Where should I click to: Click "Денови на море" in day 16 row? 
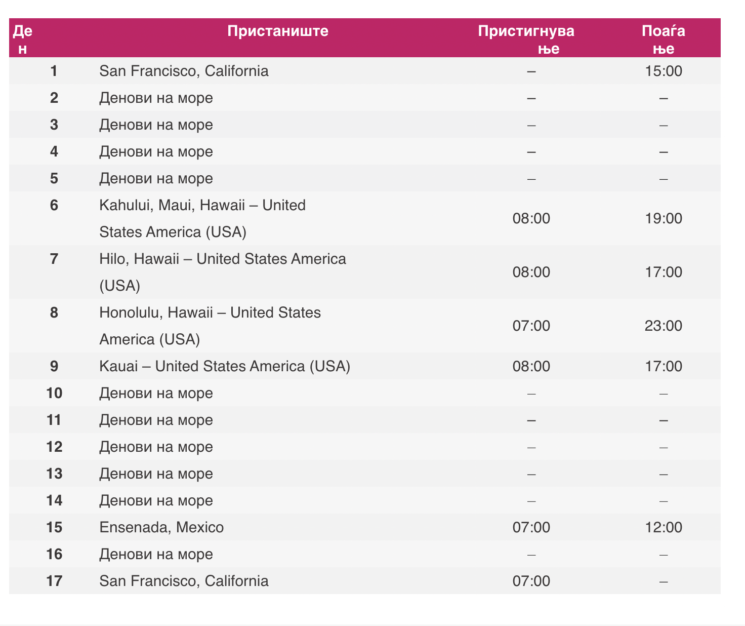point(156,554)
